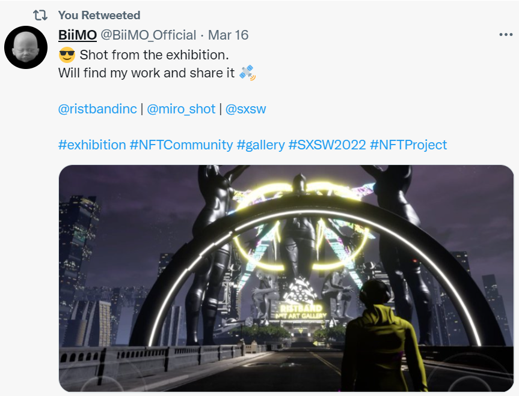
Task: Open the Ristband NFT Art Gallery image
Action: click(286, 278)
